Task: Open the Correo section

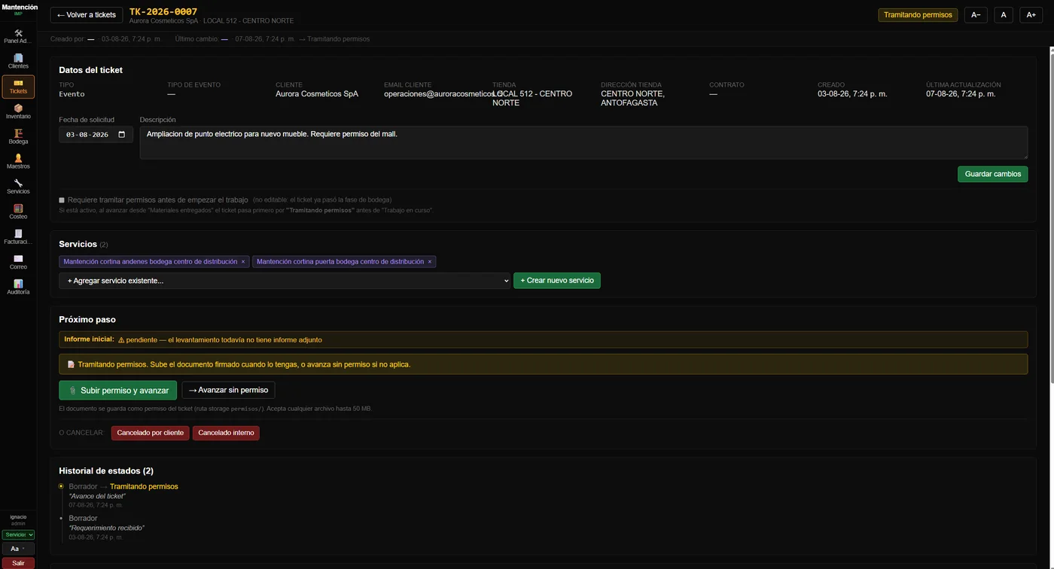Action: tap(18, 262)
